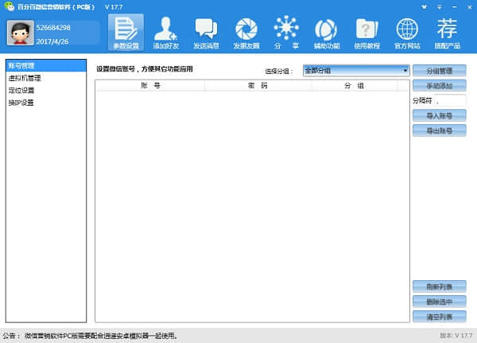Select 换IP设置 in the left list
Image resolution: width=477 pixels, height=343 pixels.
46,103
